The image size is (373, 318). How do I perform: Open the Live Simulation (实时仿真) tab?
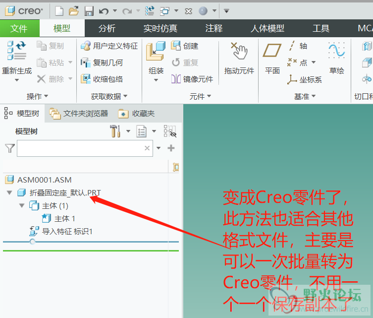click(x=160, y=28)
